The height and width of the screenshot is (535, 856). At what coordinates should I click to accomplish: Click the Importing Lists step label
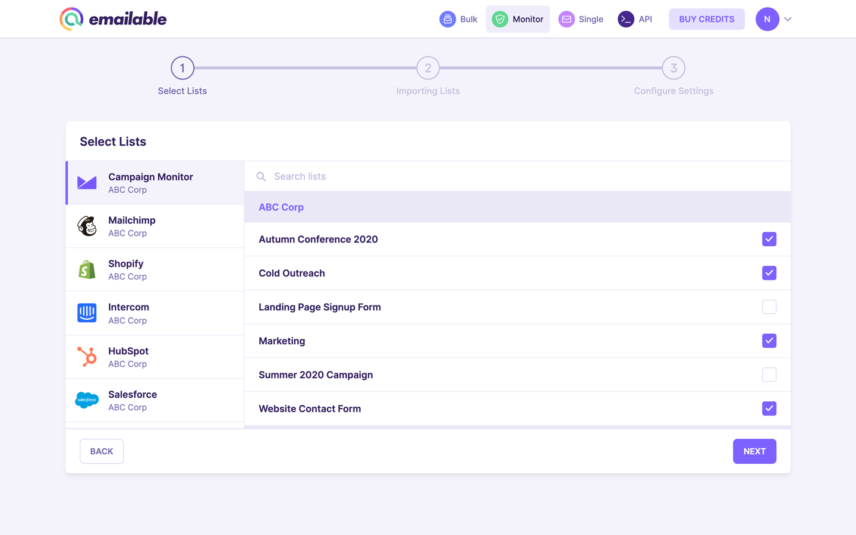tap(428, 91)
